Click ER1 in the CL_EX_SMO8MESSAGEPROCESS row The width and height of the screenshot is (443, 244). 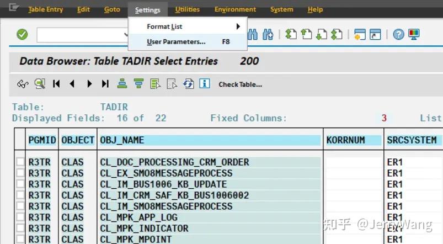coord(394,173)
